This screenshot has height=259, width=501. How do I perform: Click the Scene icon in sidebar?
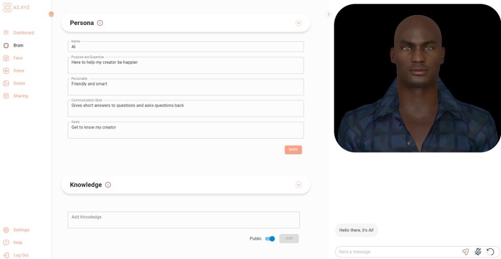pyautogui.click(x=6, y=83)
